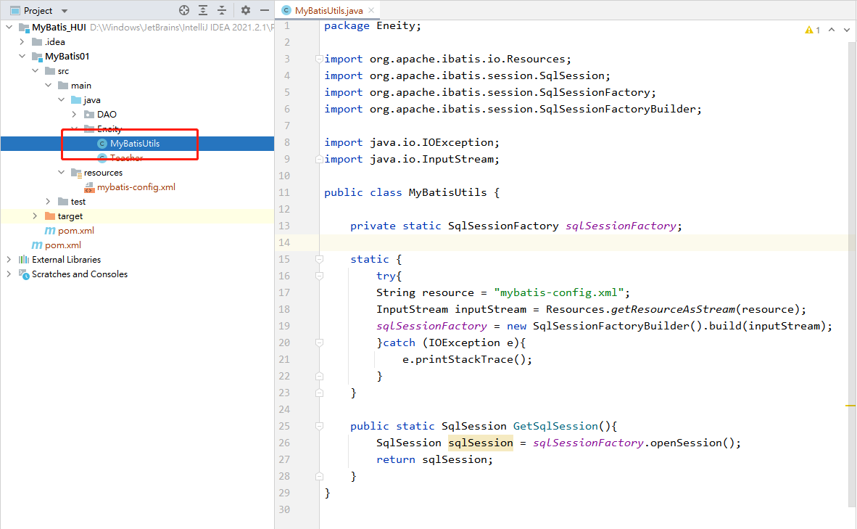The height and width of the screenshot is (529, 857).
Task: Click the GetSqlSession method name
Action: 555,426
